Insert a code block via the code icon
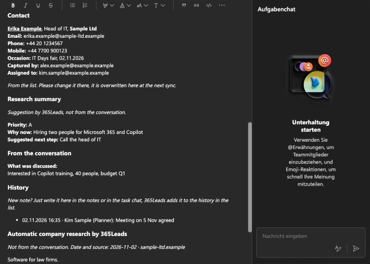The height and width of the screenshot is (264, 370). [x=209, y=5]
